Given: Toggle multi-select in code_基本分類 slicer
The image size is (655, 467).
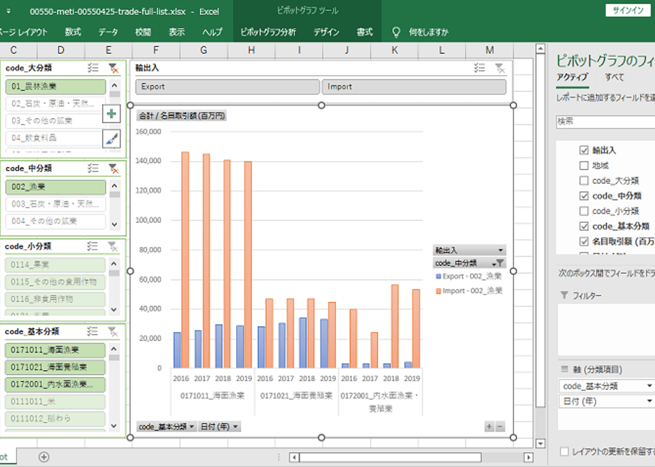Looking at the screenshot, I should click(x=92, y=331).
